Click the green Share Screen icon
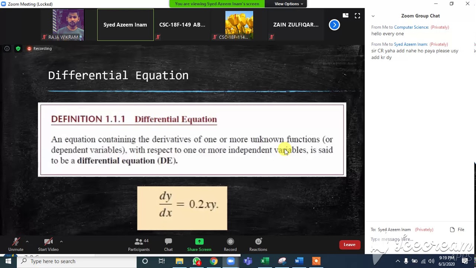 (x=199, y=242)
